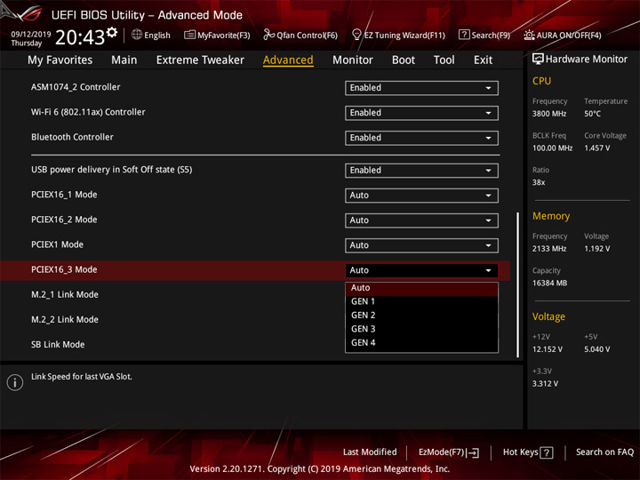Click the 20:43 clock display
Viewport: 640px width, 480px height.
[80, 37]
